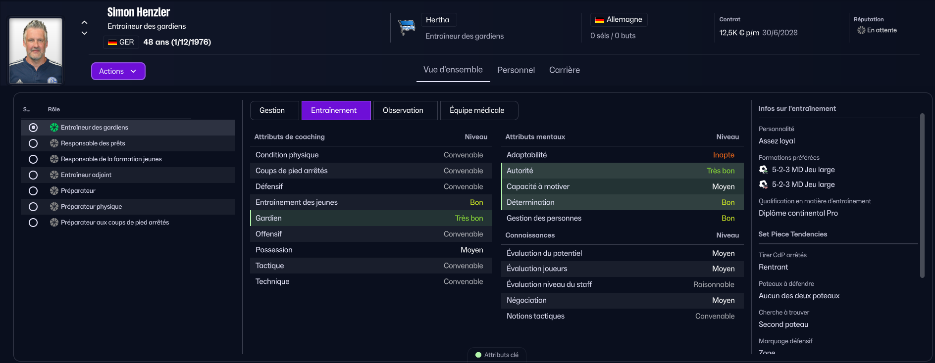Image resolution: width=935 pixels, height=363 pixels.
Task: Click Simon Henzler's portrait photo
Action: (x=36, y=50)
